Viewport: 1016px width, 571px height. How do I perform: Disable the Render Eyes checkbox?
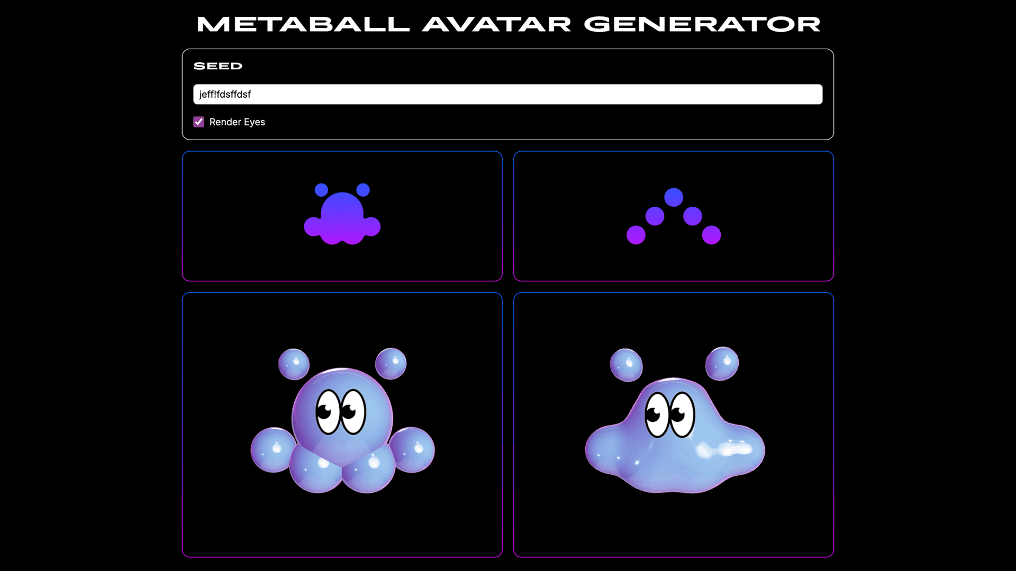click(198, 122)
